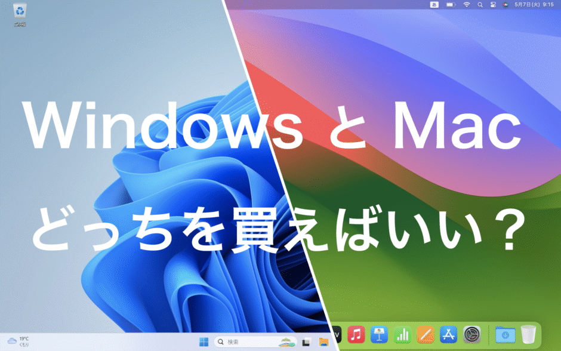Launch Pages from the Mac Dock
The image size is (561, 351).
tap(426, 334)
